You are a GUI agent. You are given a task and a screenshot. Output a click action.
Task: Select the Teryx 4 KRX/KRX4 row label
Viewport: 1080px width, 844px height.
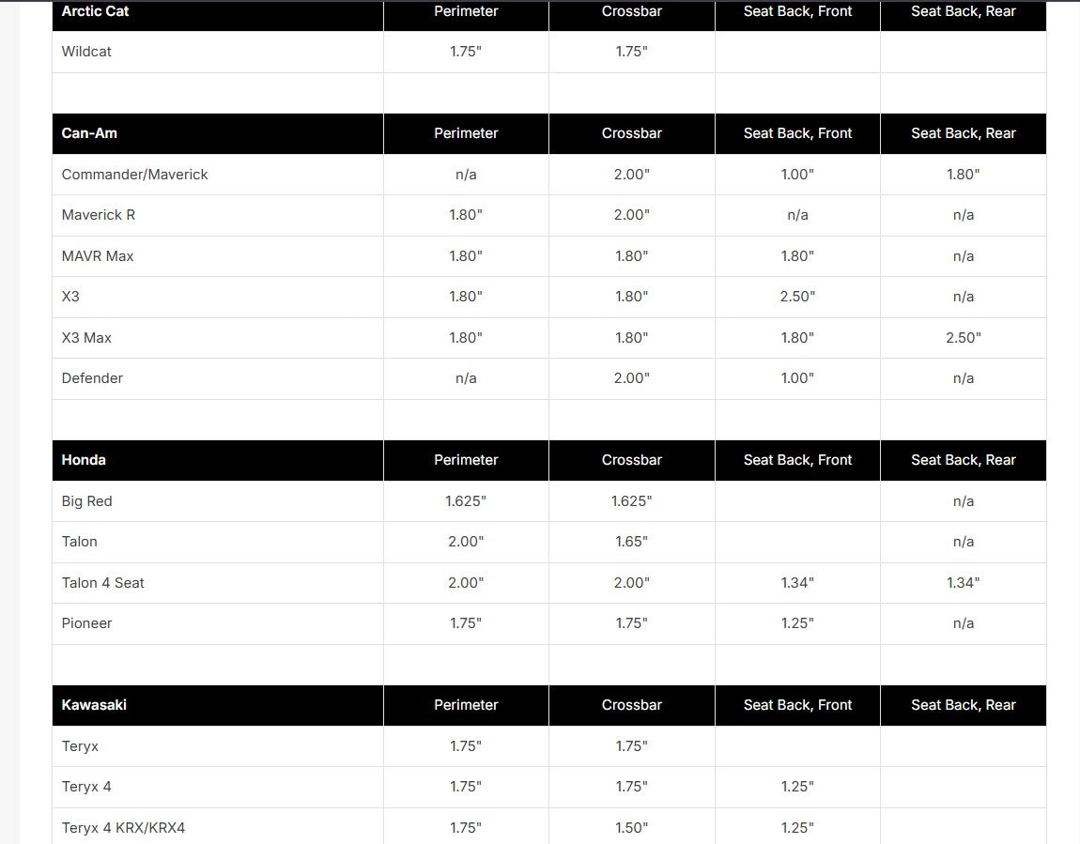[123, 828]
